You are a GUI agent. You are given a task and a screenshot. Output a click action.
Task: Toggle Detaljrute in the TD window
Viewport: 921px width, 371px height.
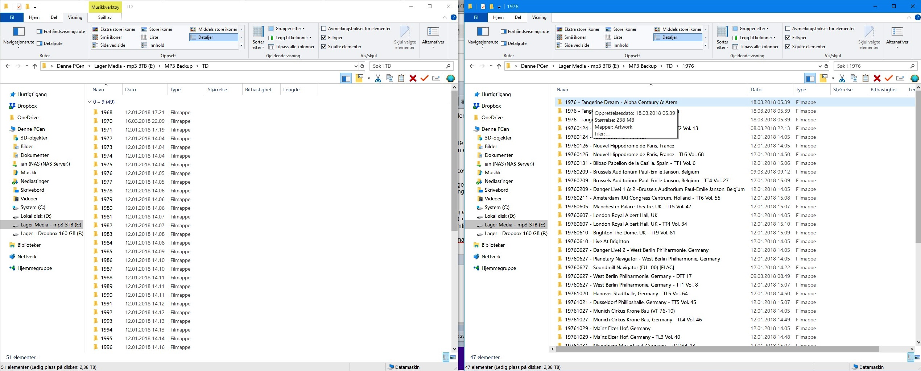click(50, 43)
